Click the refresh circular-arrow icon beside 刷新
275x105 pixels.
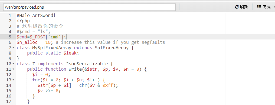click(x=237, y=7)
